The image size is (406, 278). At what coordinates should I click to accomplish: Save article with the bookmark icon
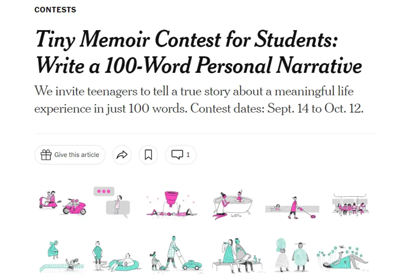pyautogui.click(x=148, y=155)
